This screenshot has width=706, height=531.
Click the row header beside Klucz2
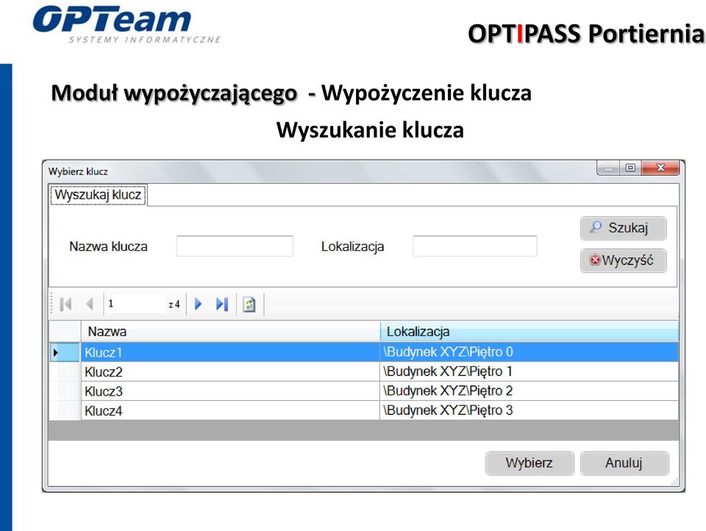(65, 371)
